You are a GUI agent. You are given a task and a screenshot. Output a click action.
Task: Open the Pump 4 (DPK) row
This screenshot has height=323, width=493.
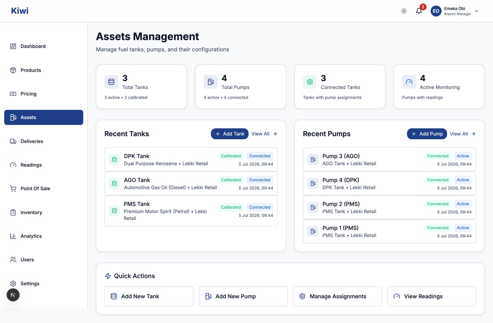click(390, 183)
